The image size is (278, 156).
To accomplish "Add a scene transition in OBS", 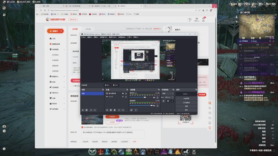I will coord(163,101).
